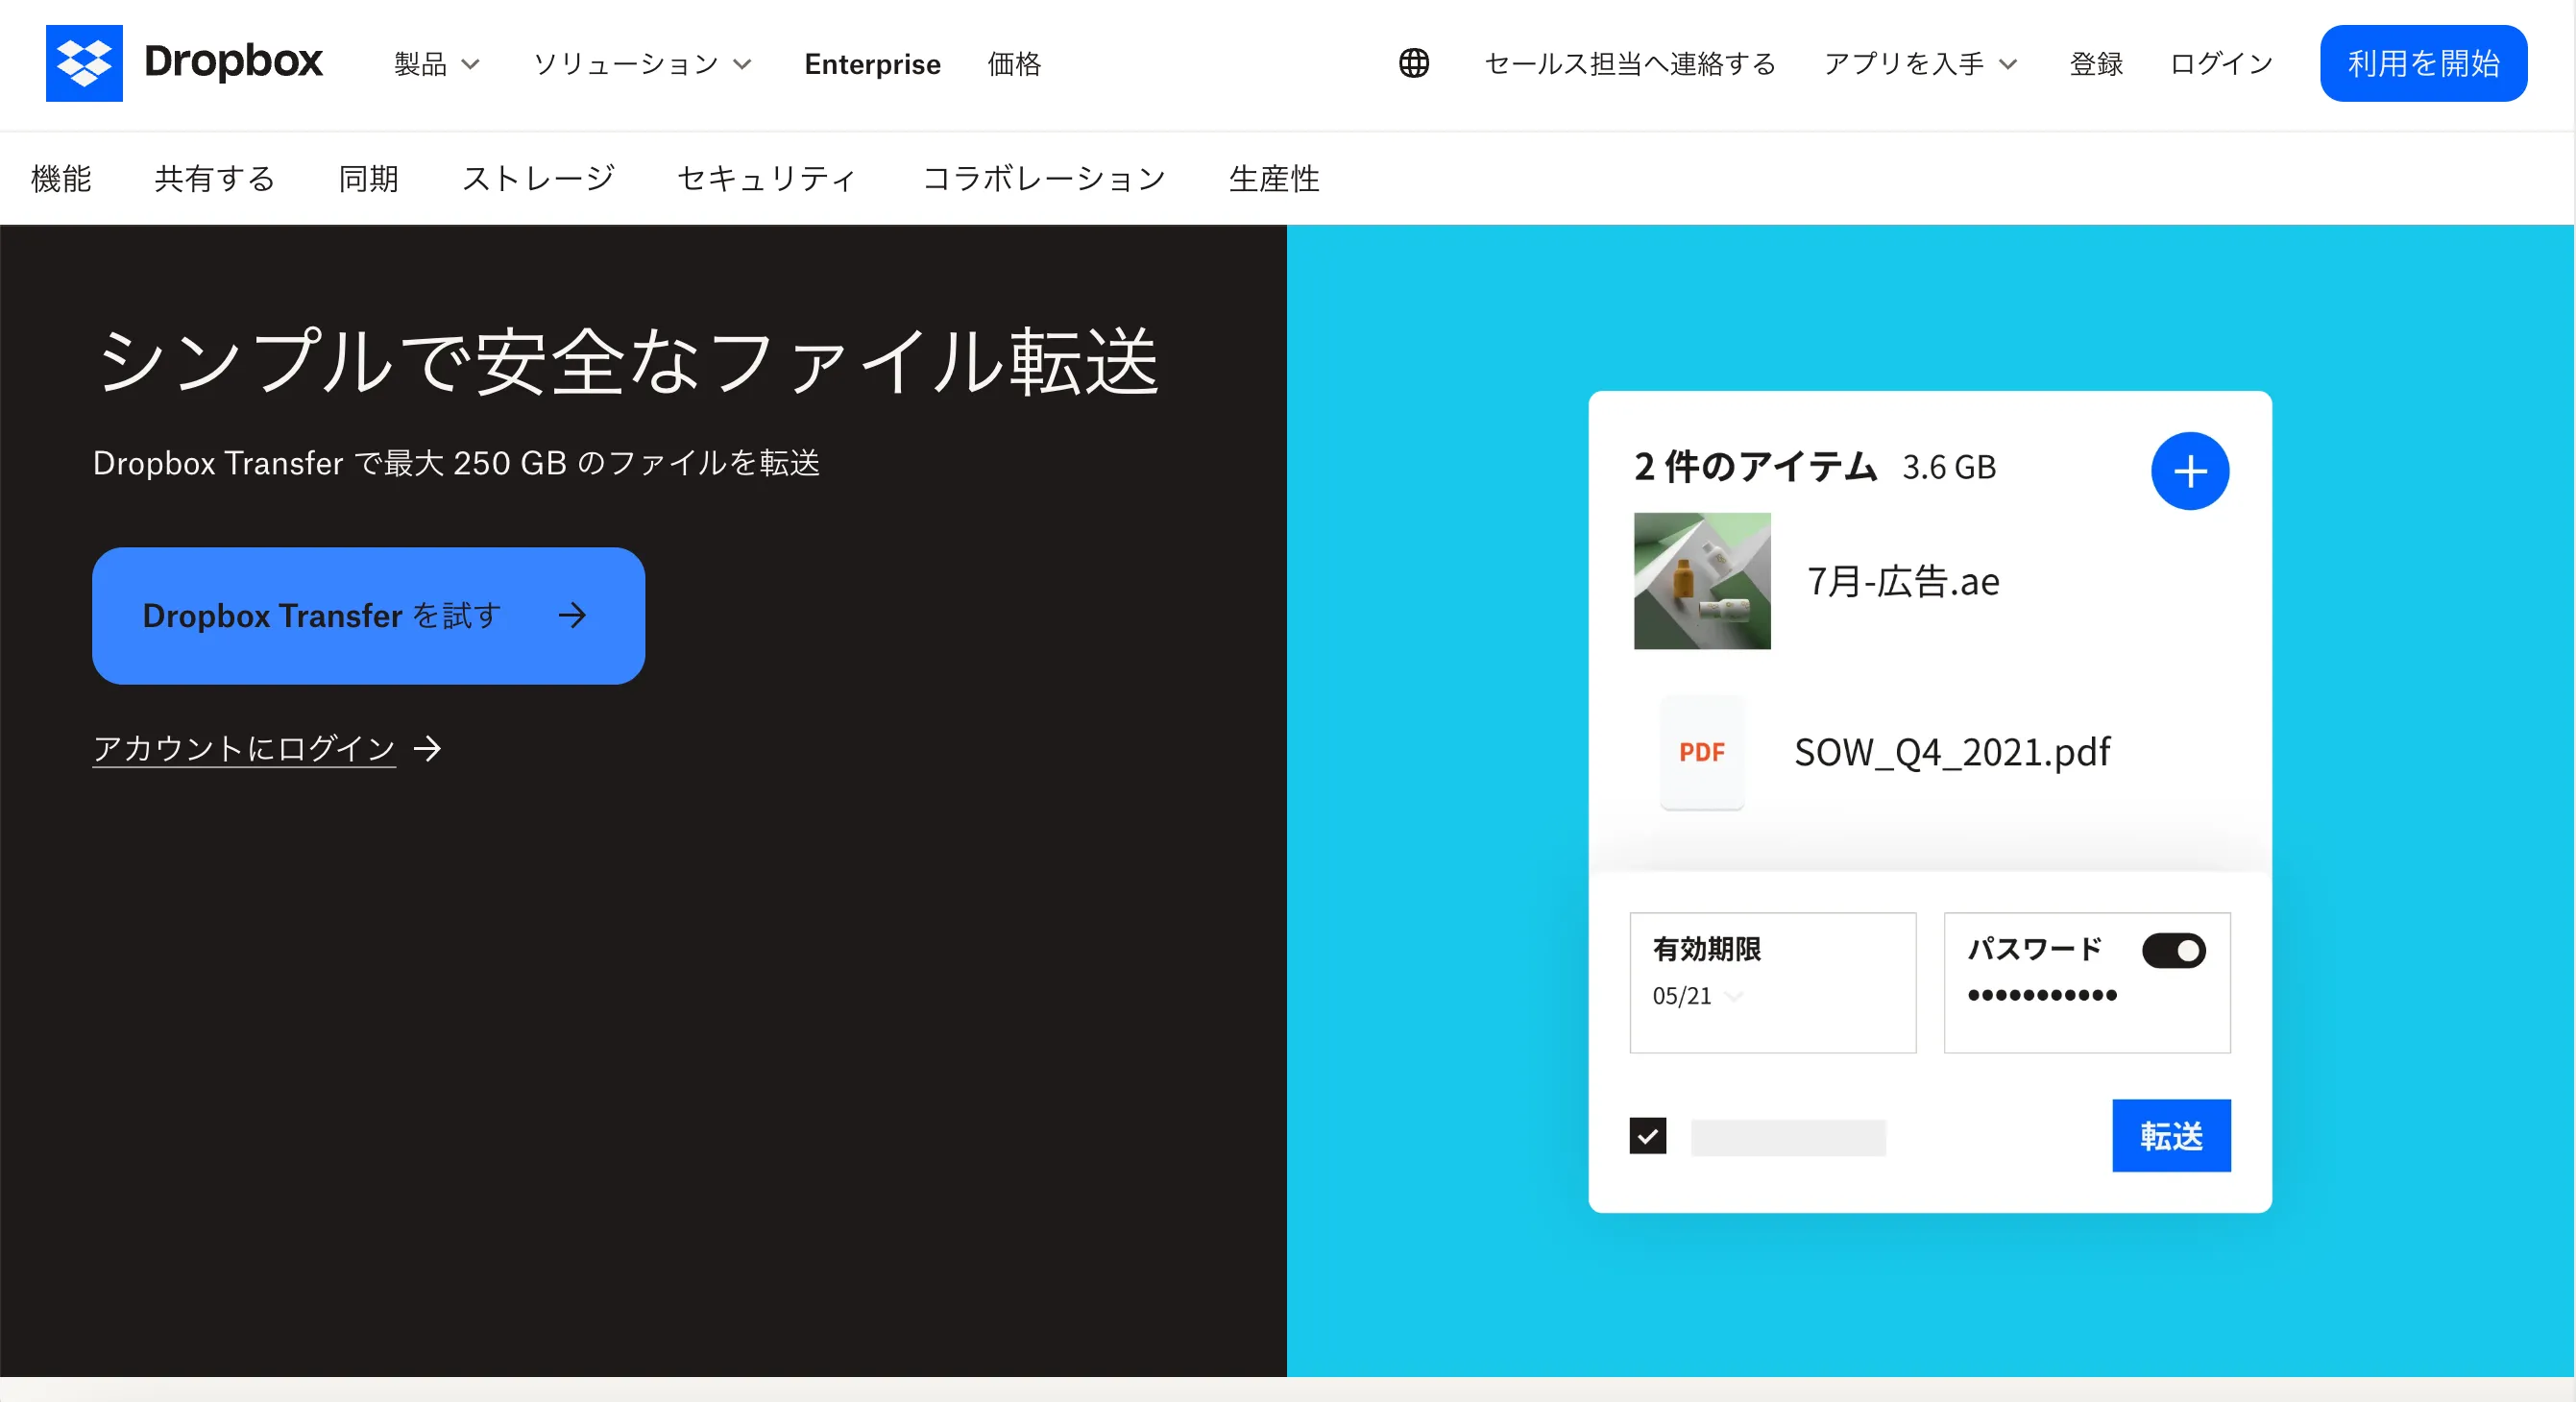Click the password dots field
Viewport: 2576px width, 1402px height.
pyautogui.click(x=2041, y=995)
